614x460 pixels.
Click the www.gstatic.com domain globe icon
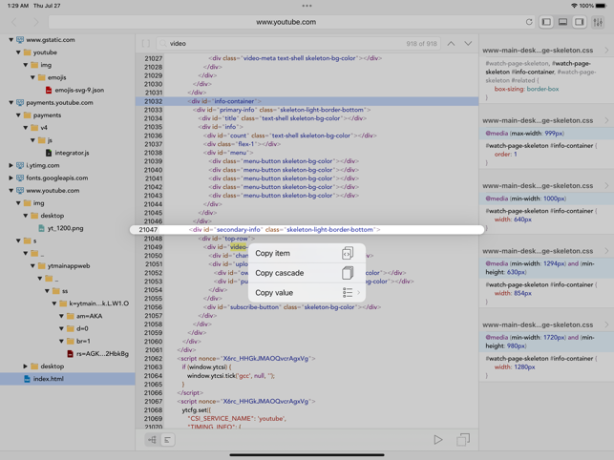[x=20, y=39]
